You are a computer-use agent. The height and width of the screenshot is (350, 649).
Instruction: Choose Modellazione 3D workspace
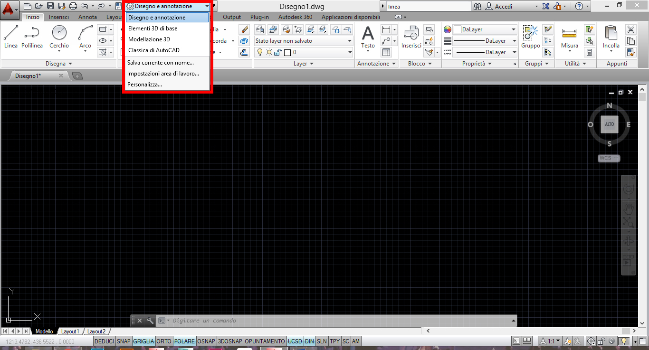pos(149,39)
